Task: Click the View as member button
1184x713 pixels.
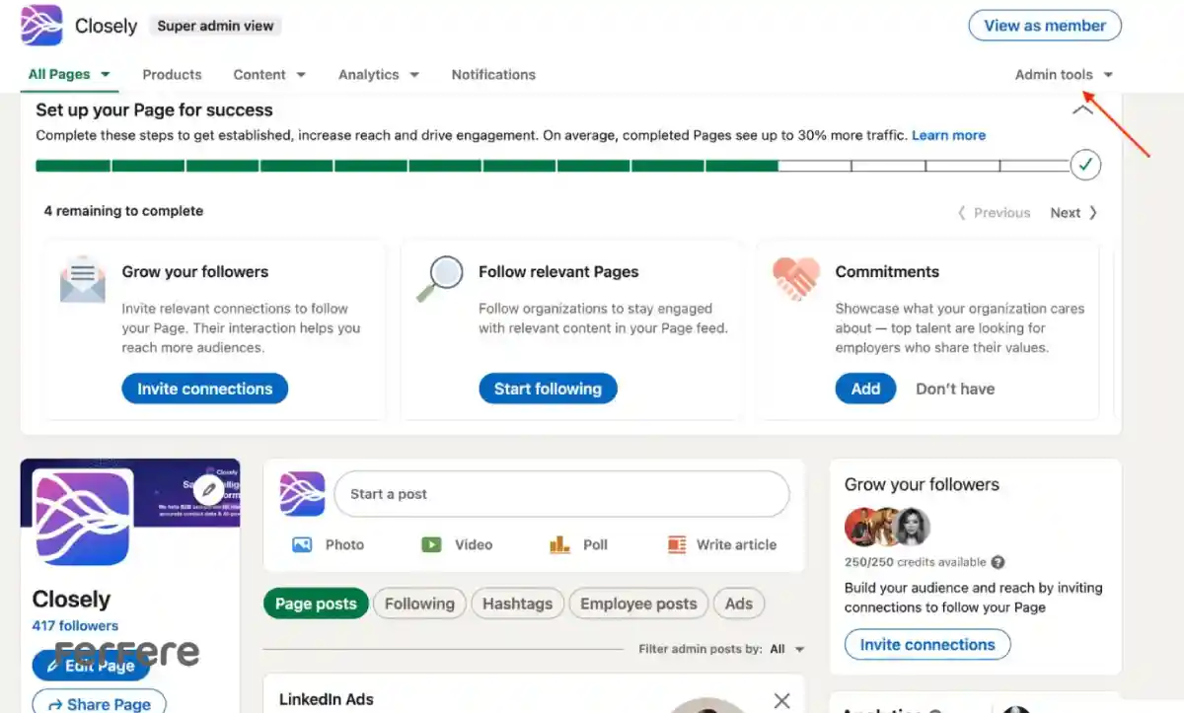Action: [1045, 26]
